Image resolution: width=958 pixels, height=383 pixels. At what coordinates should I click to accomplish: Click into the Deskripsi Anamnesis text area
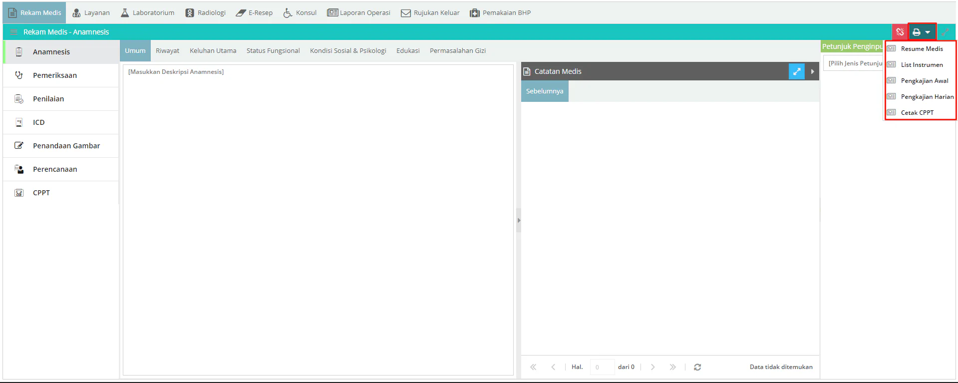pyautogui.click(x=318, y=220)
